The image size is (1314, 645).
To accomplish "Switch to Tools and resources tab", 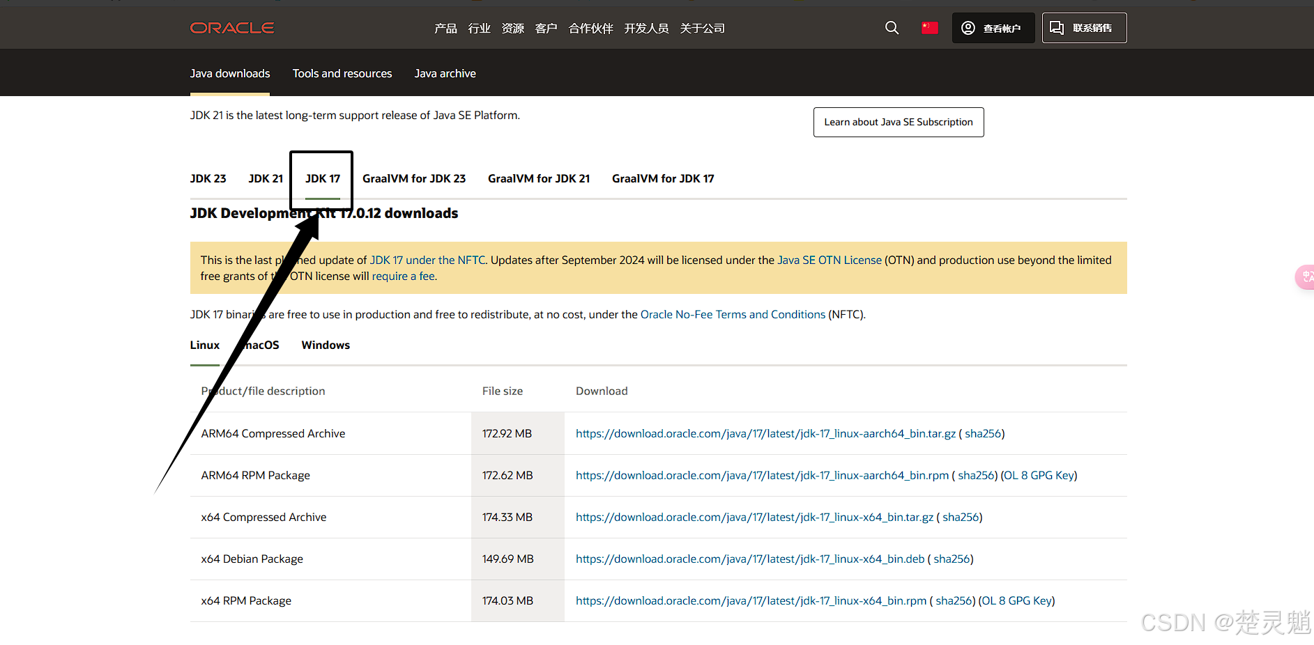I will 342,73.
